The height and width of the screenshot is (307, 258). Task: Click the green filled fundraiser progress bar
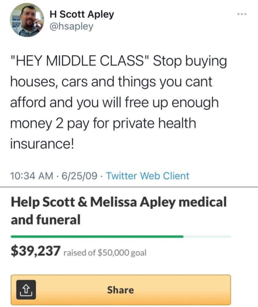click(97, 236)
